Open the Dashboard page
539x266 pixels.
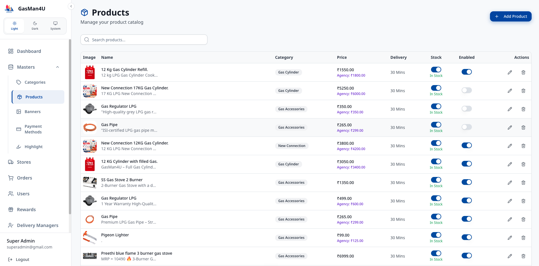tap(35, 51)
